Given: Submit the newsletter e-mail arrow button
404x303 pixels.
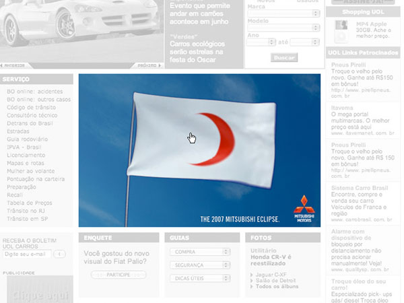Looking at the screenshot, I should pyautogui.click(x=59, y=254).
